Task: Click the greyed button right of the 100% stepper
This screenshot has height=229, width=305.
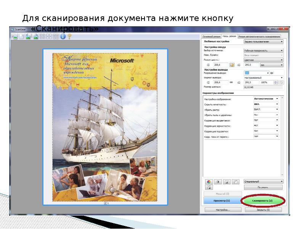Action: pos(281,82)
